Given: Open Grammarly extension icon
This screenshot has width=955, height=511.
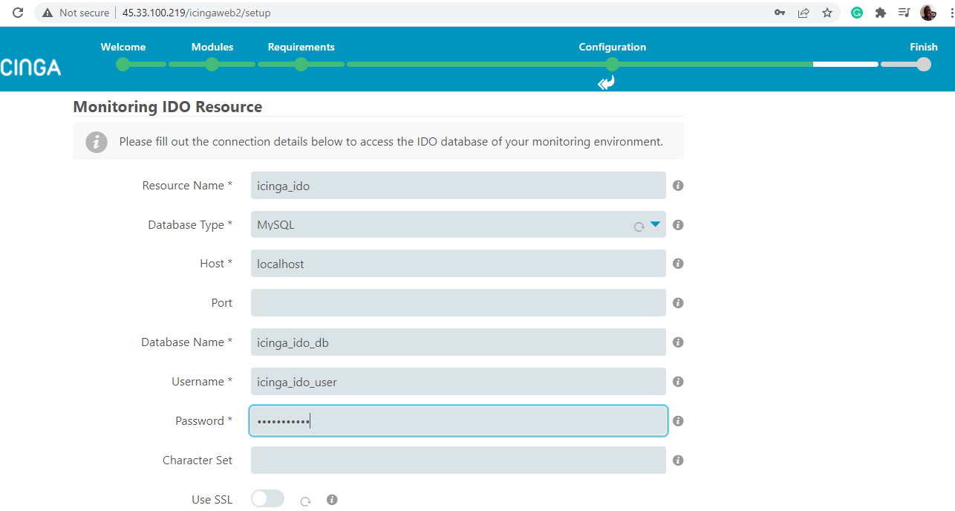Looking at the screenshot, I should 857,13.
